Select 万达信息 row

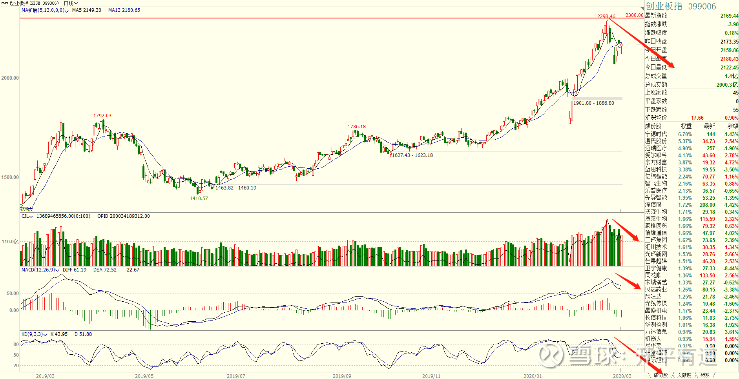tap(692, 332)
